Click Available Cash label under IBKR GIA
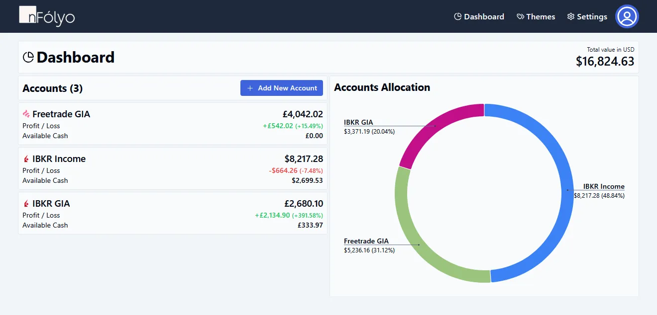Viewport: 657px width, 315px height. (x=45, y=225)
